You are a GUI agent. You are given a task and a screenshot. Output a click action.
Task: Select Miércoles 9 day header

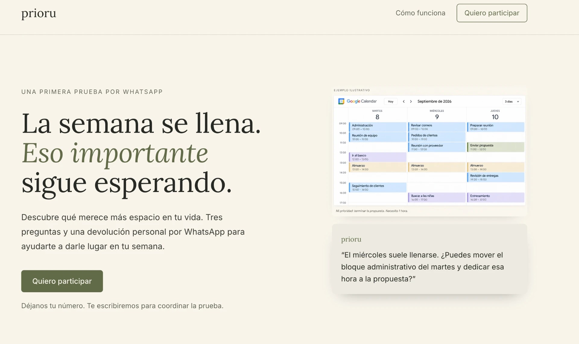pyautogui.click(x=437, y=115)
